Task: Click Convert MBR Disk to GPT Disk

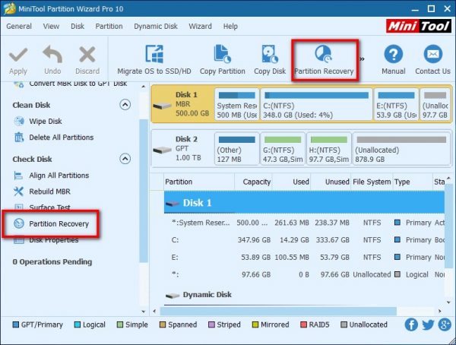Action: click(x=71, y=84)
